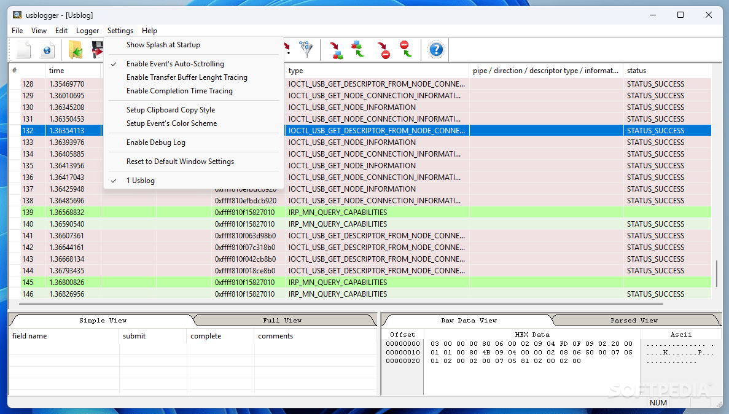Toggle Enable Transfer Buffer Lenght Tracing
Screen dimensions: 729x414
point(187,77)
